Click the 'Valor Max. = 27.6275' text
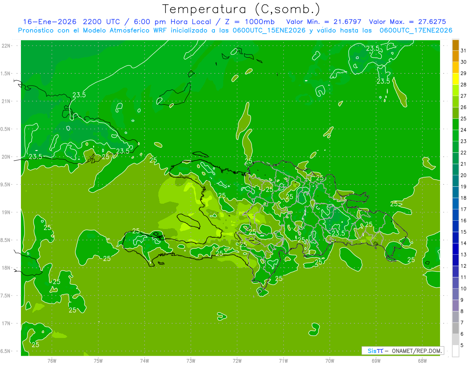The width and height of the screenshot is (474, 366). pos(407,22)
